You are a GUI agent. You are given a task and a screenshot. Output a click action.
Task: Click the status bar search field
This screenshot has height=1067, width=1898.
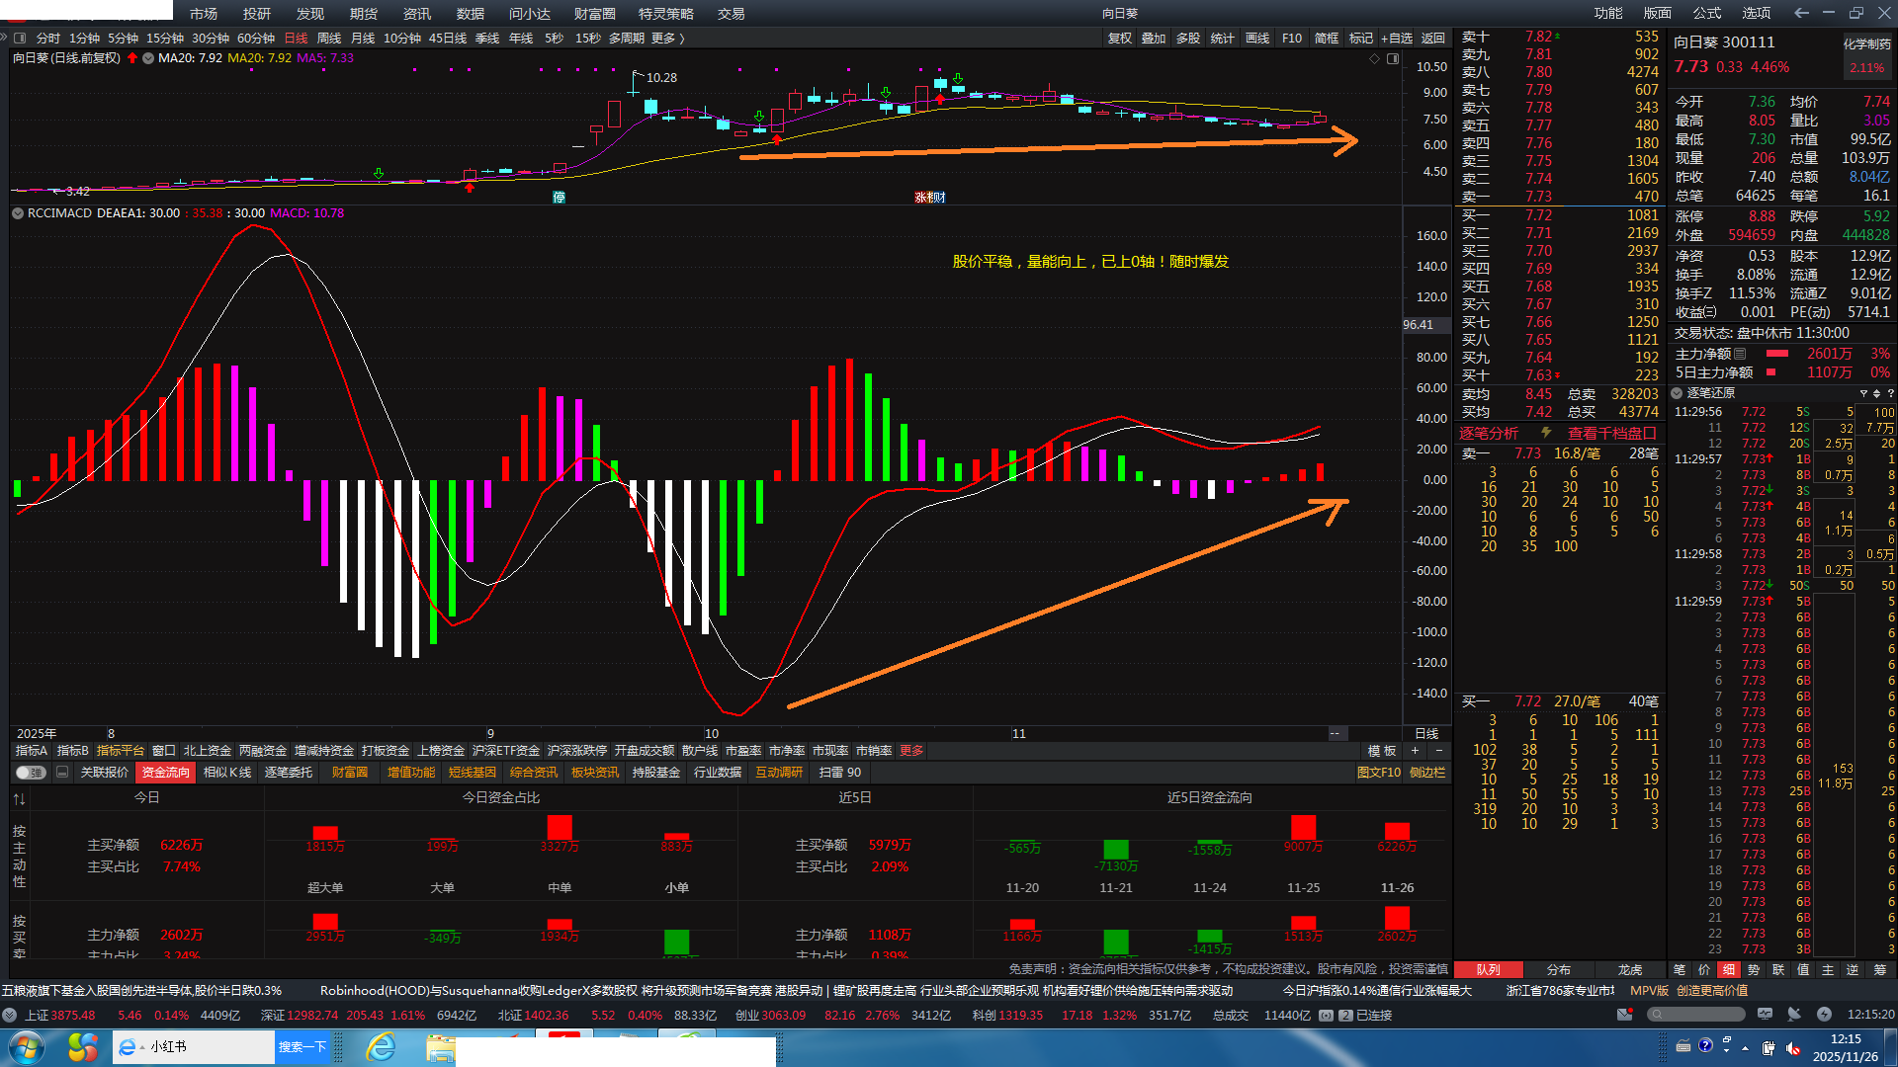click(x=1696, y=1015)
